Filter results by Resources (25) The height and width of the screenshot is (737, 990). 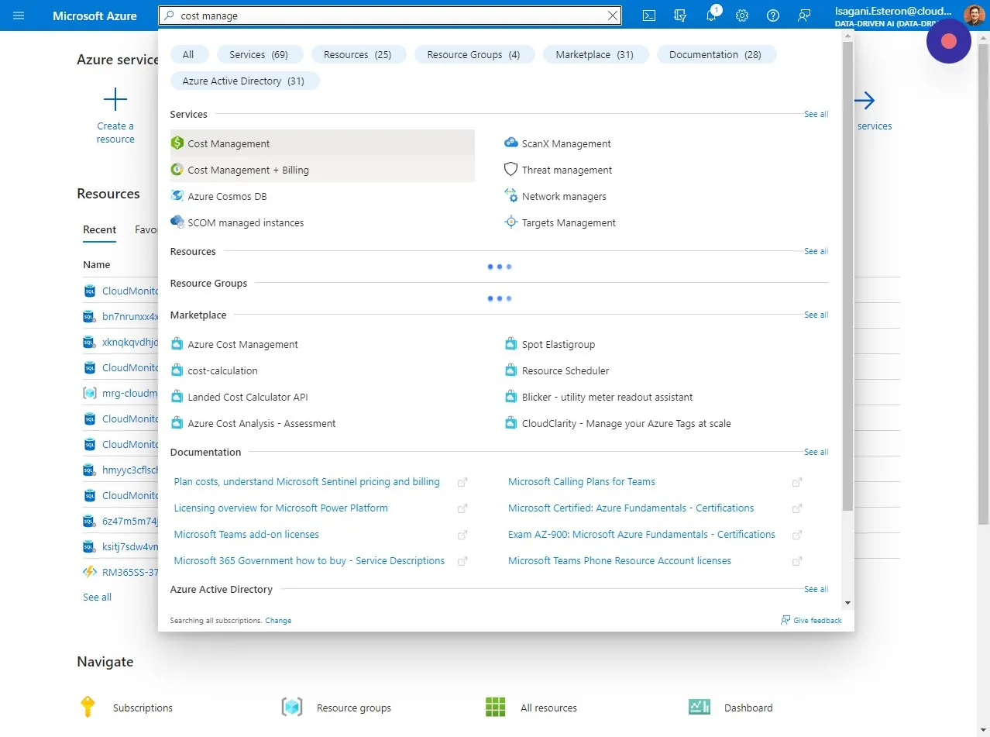[x=357, y=54]
